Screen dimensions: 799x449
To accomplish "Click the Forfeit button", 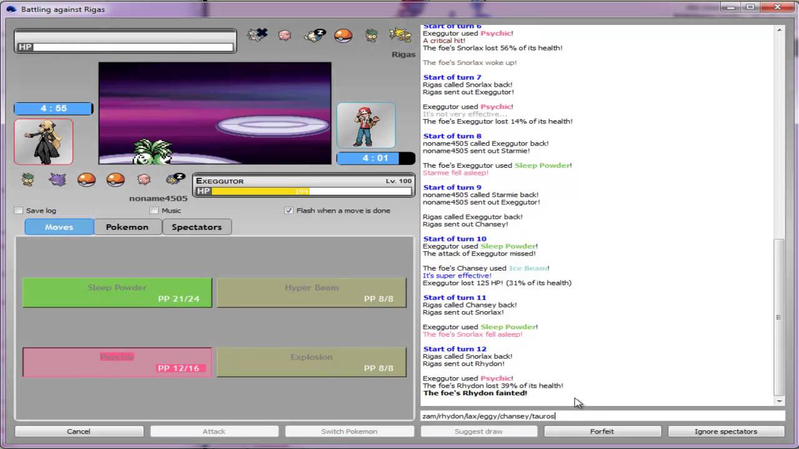I will (602, 432).
